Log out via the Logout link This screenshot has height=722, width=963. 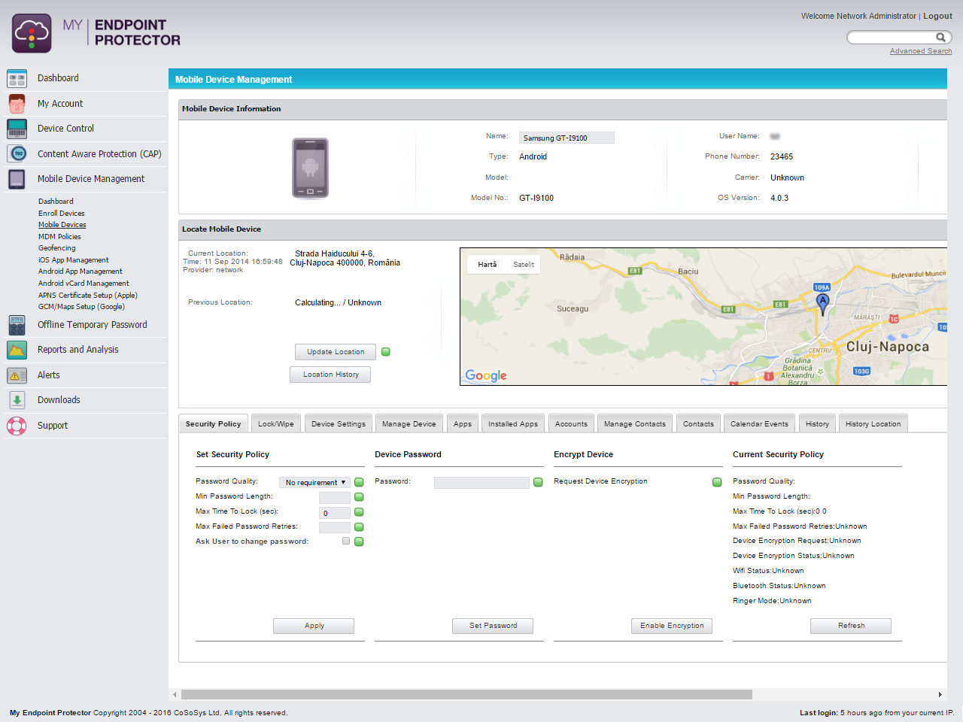tap(937, 16)
